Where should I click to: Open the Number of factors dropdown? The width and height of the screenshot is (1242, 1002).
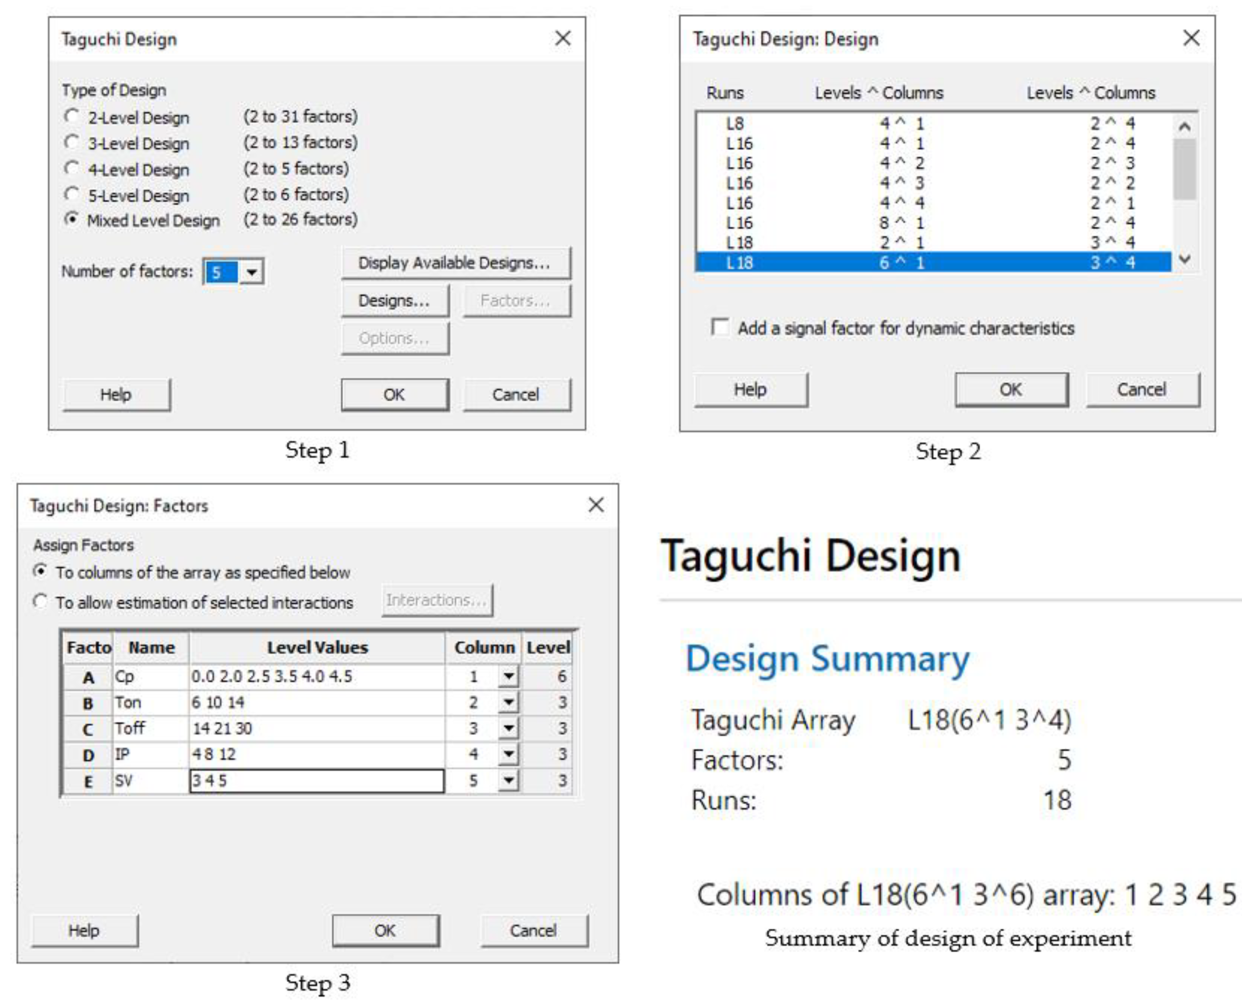tap(251, 272)
